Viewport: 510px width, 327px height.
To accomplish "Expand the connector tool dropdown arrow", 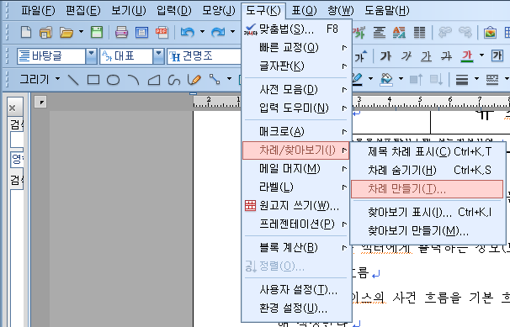I will (x=229, y=79).
